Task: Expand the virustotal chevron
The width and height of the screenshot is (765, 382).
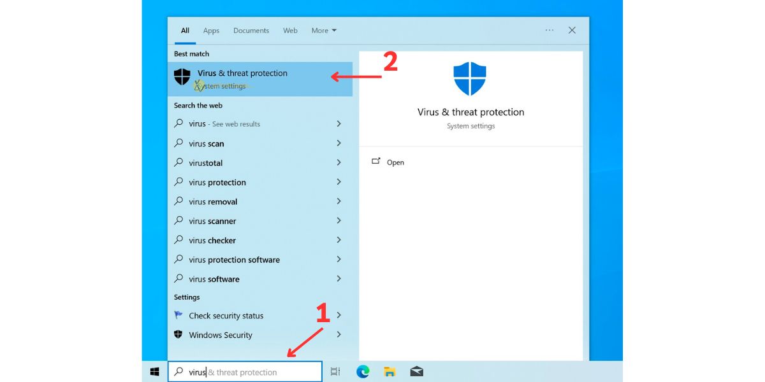Action: [339, 162]
